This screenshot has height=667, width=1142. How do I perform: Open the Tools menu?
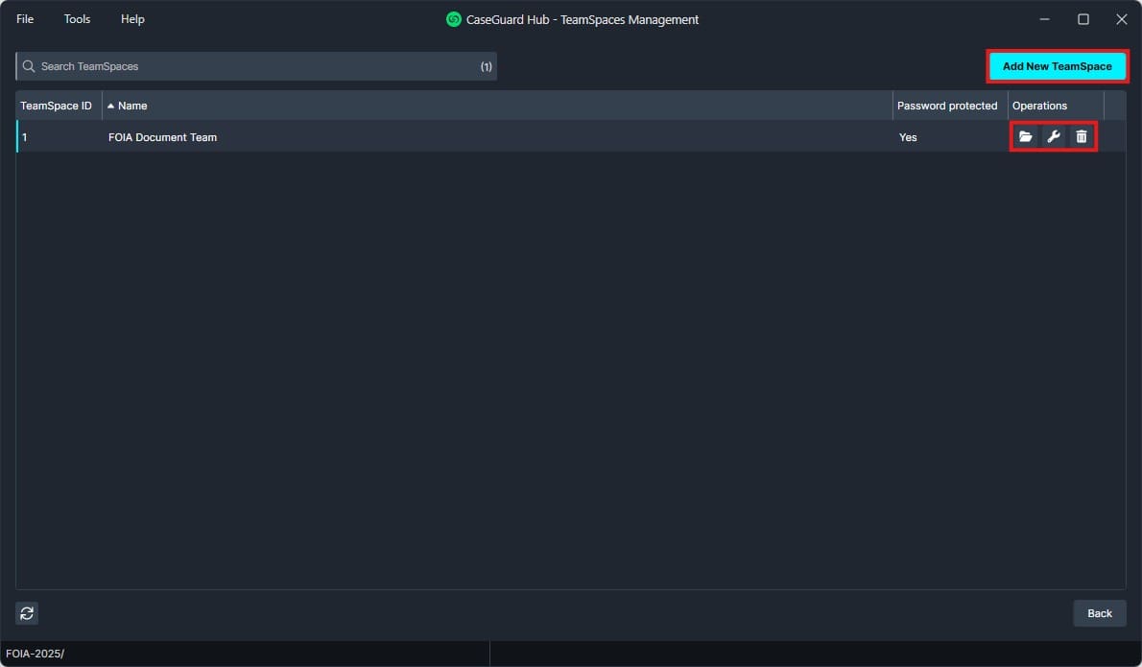[x=77, y=19]
